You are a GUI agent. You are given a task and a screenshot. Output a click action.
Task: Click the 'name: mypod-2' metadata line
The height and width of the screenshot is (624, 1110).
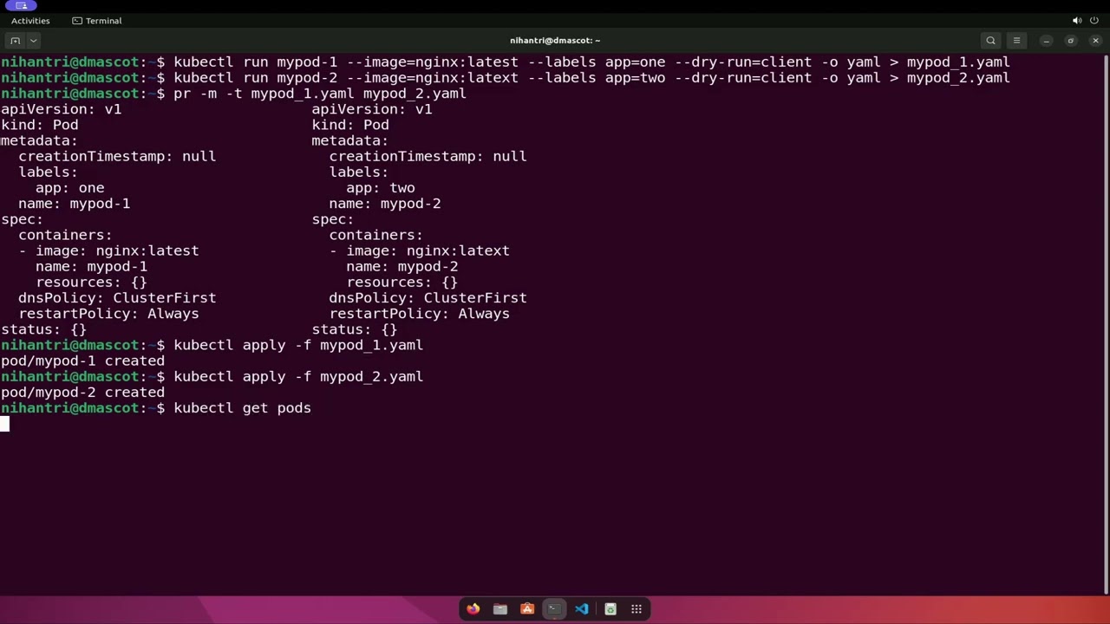coord(384,204)
